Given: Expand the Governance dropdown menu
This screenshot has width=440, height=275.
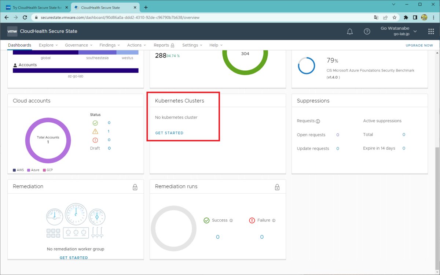Looking at the screenshot, I should (78, 45).
